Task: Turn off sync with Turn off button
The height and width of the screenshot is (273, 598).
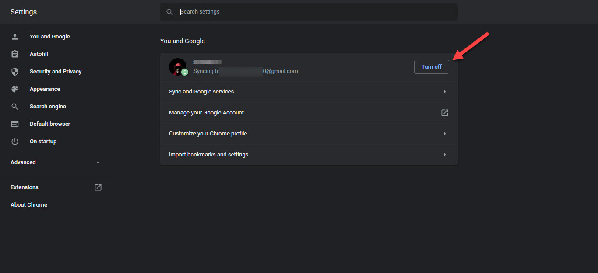Action: 431,67
